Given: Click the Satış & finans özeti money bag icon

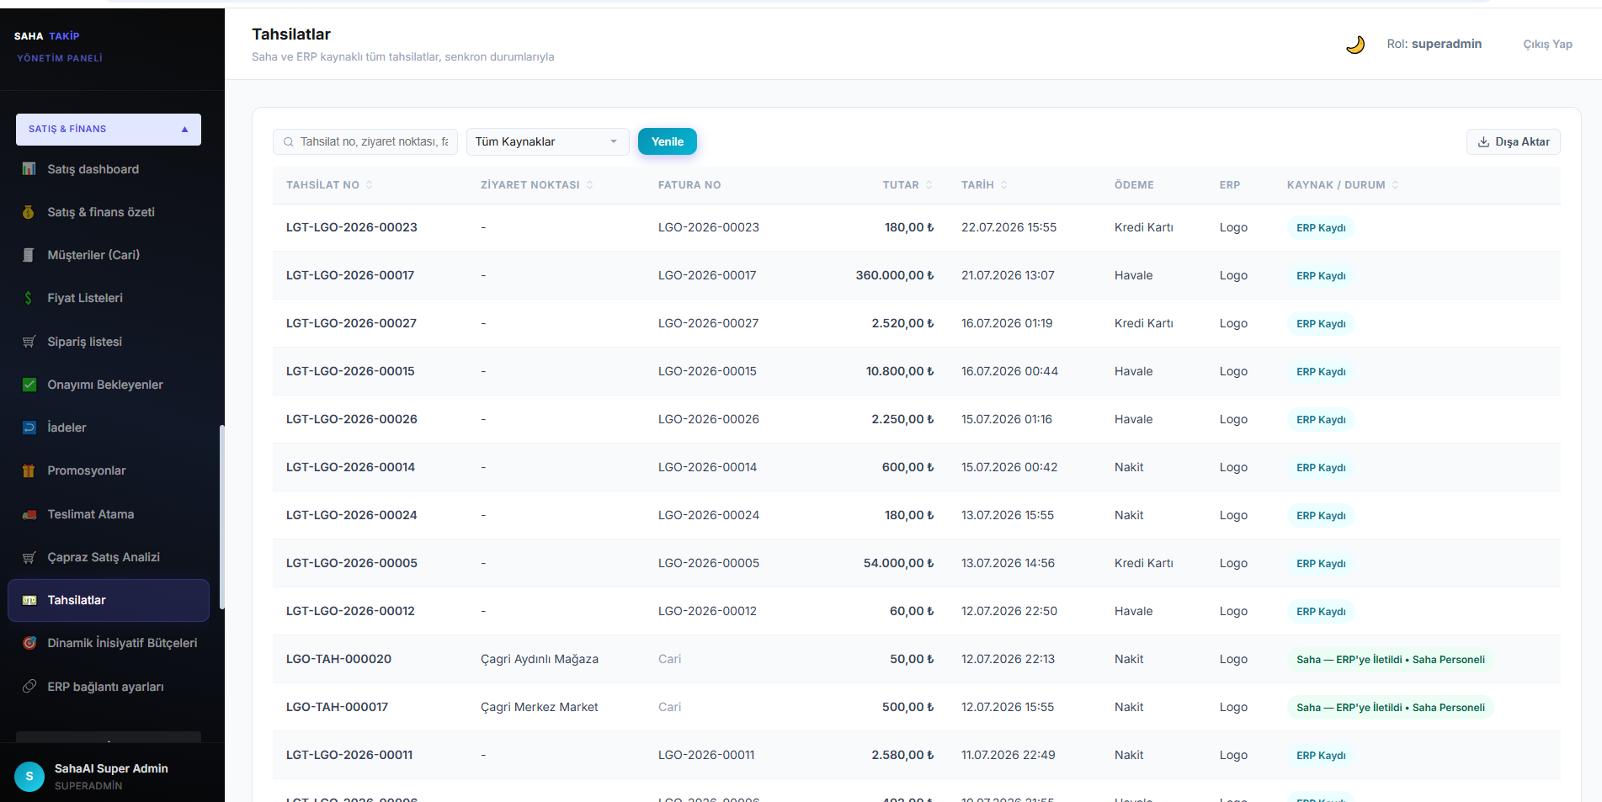Looking at the screenshot, I should [29, 212].
